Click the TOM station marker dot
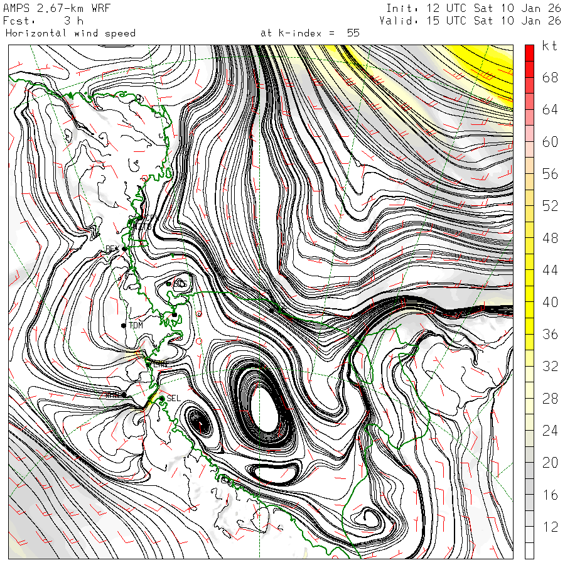The width and height of the screenshot is (565, 565). coord(124,325)
